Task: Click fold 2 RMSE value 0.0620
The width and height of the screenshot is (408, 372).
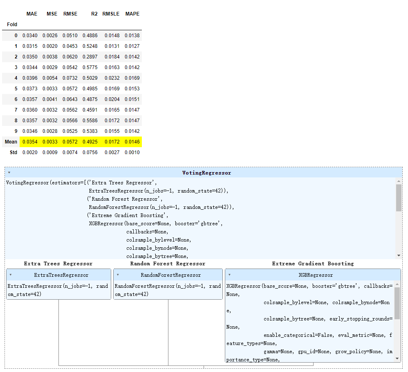Action: 70,57
